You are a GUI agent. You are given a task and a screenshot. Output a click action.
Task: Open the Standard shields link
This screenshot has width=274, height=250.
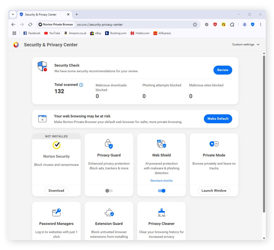(x=161, y=180)
